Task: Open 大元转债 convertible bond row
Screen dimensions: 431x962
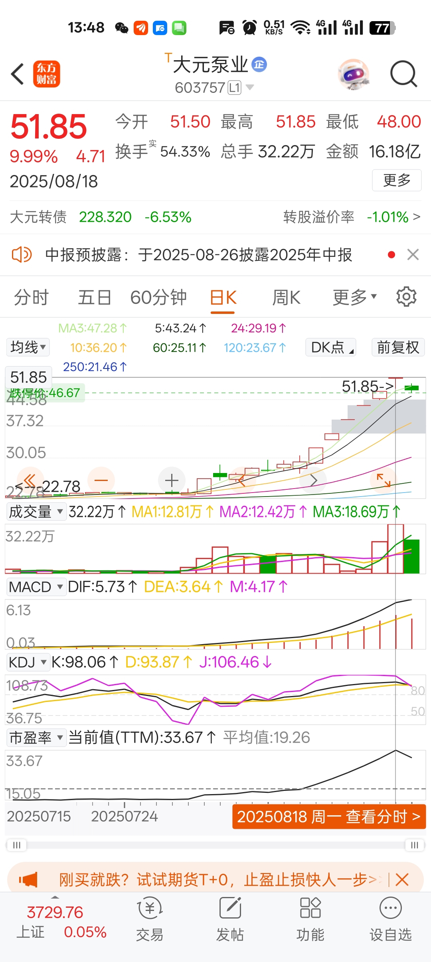Action: (x=101, y=217)
